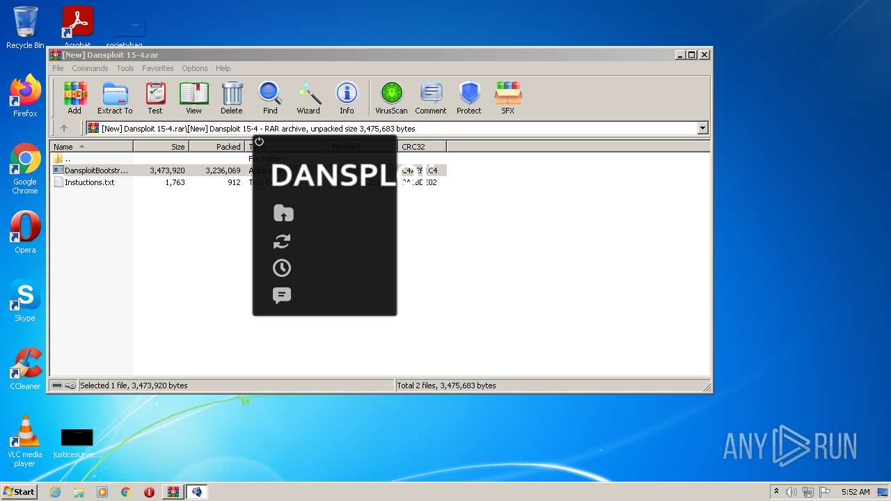This screenshot has width=891, height=501.
Task: Click the Find magnifier icon
Action: [x=270, y=97]
